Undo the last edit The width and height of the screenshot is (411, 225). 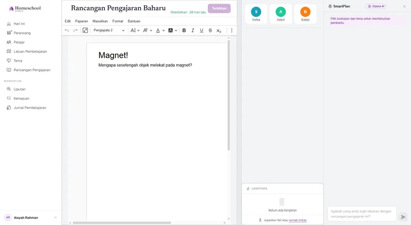pyautogui.click(x=67, y=30)
